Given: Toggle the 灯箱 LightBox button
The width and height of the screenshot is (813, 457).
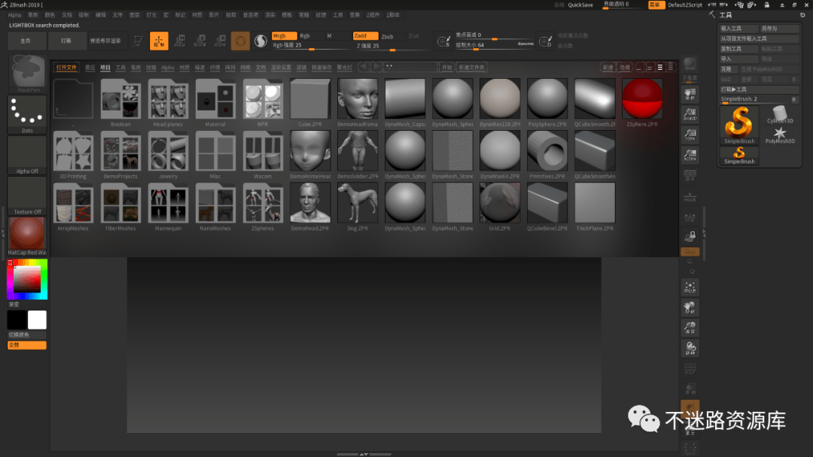Looking at the screenshot, I should click(66, 41).
